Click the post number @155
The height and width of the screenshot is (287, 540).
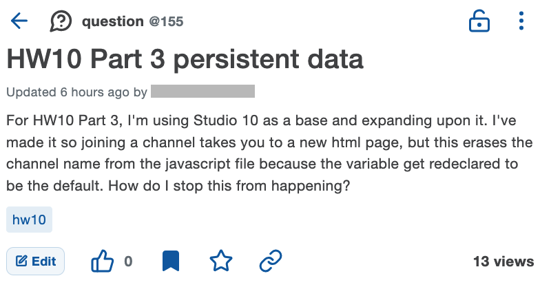click(167, 22)
